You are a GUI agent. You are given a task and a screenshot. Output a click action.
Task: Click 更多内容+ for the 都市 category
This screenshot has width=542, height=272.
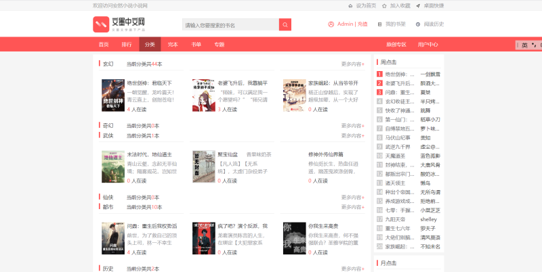tap(353, 207)
